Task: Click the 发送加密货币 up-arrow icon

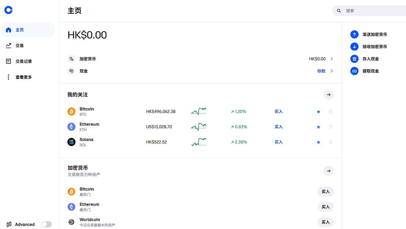Action: (x=354, y=34)
